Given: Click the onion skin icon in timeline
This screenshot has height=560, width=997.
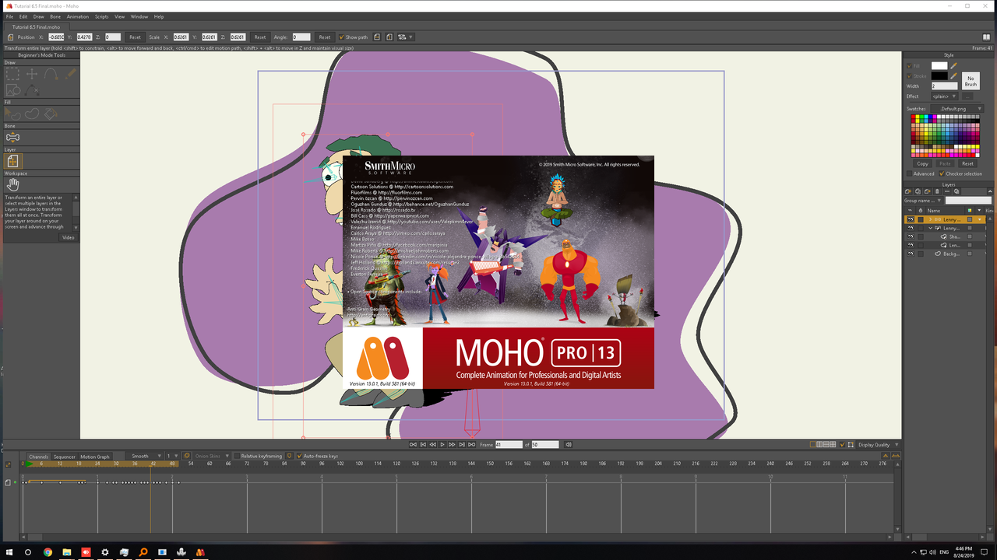Looking at the screenshot, I should [187, 456].
